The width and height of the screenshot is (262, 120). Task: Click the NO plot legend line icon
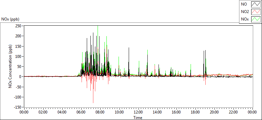click(256, 4)
